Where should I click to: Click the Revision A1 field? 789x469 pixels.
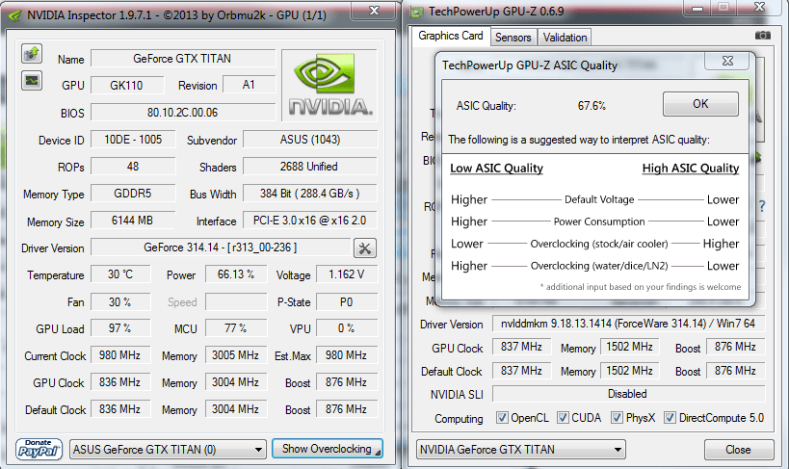(249, 85)
